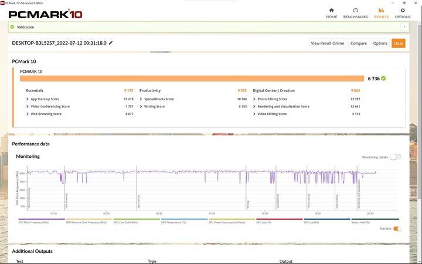Open help with the question mark button
Viewport: 422px width, 264px height.
pos(404,27)
